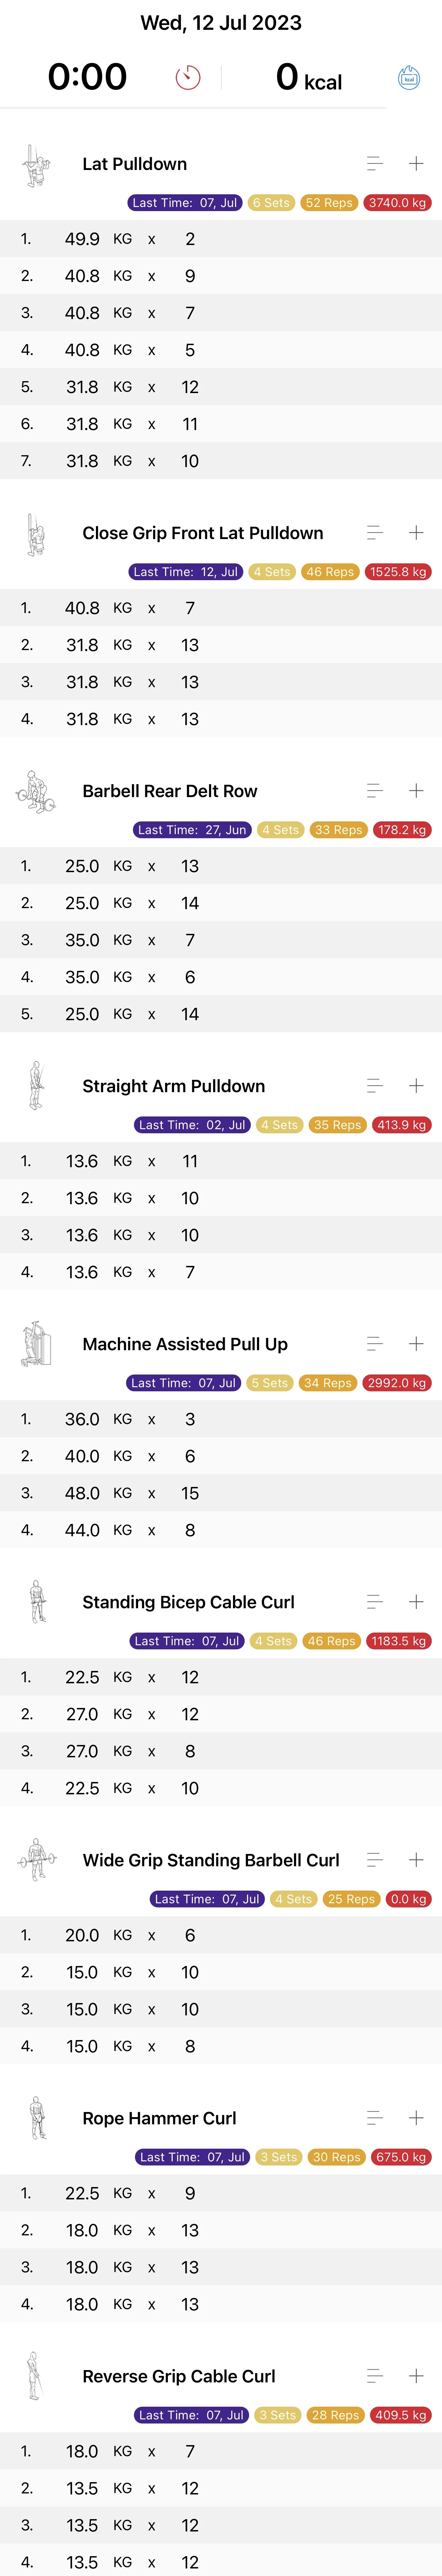Click plus icon for Standing Bicep Cable Curl
Viewport: 442px width, 2576px height.
tap(416, 1602)
